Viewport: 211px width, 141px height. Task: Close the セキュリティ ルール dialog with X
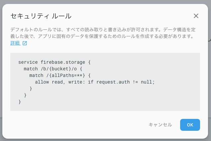pyautogui.click(x=196, y=16)
